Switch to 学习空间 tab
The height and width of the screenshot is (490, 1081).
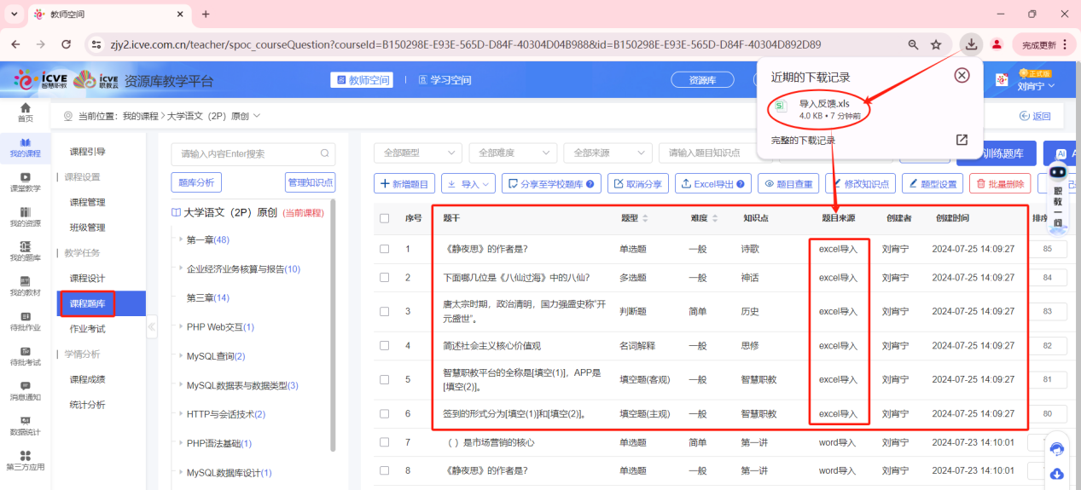(444, 80)
